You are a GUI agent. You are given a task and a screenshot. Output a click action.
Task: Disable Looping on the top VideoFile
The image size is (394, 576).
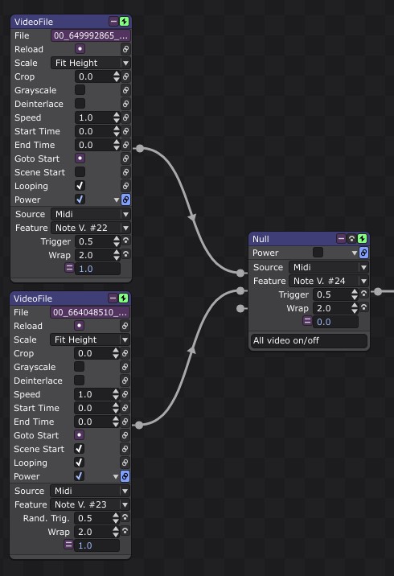tap(80, 186)
